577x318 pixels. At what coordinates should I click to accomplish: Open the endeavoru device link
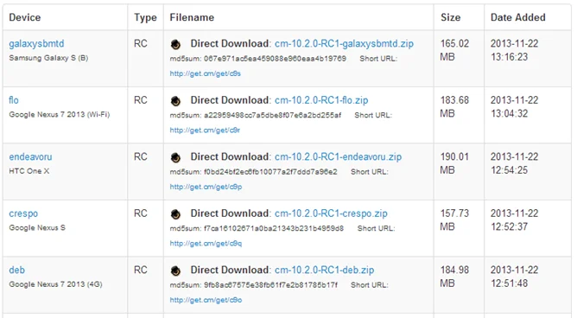(x=30, y=156)
